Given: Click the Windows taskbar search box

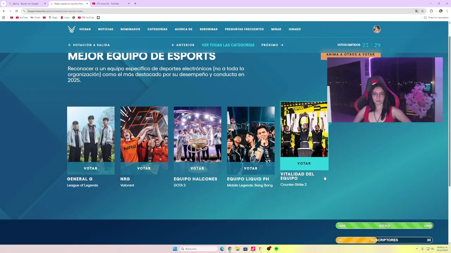Looking at the screenshot, I should point(198,249).
